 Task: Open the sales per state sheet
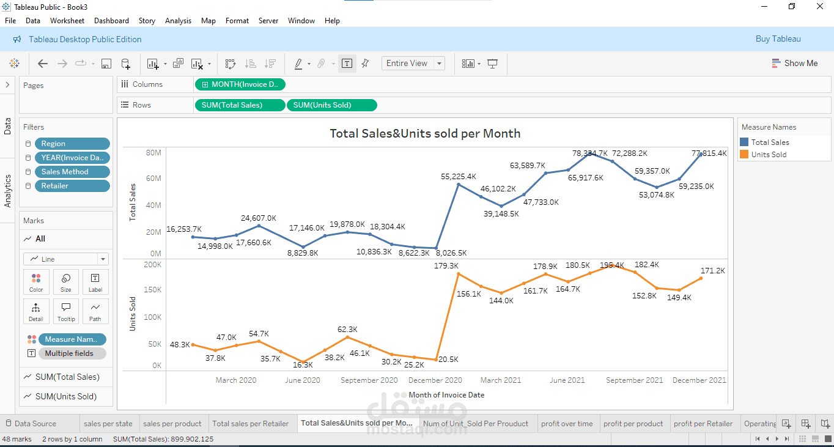click(x=108, y=423)
